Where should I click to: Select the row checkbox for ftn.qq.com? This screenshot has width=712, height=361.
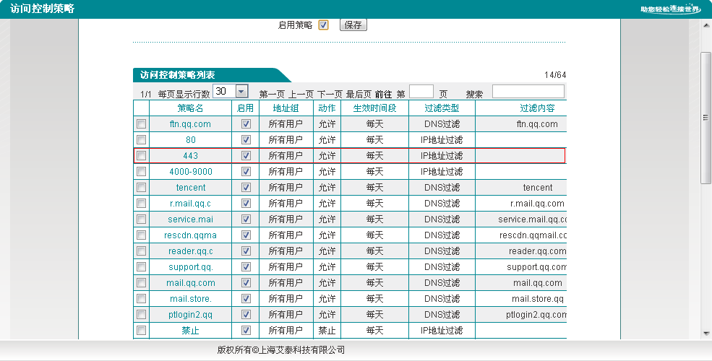click(141, 123)
